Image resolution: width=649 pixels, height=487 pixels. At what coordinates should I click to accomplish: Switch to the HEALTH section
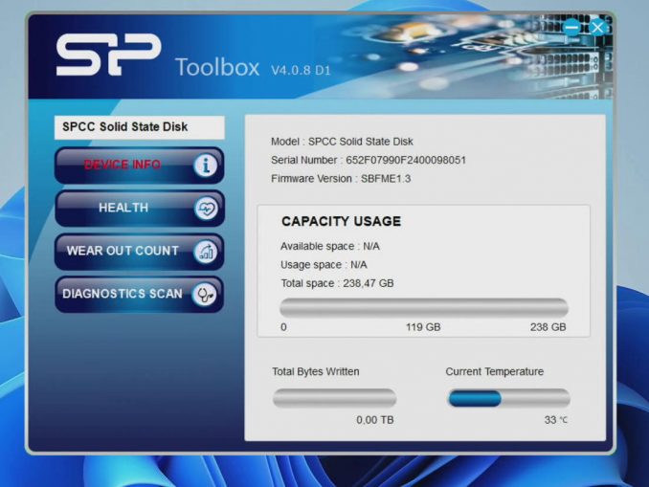click(123, 208)
